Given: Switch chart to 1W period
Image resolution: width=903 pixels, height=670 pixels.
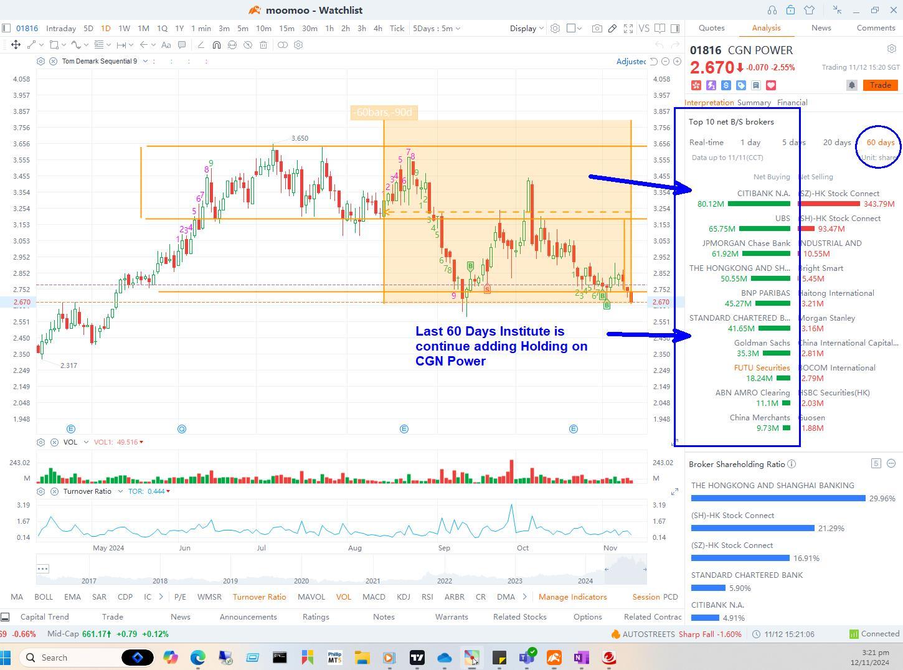Looking at the screenshot, I should coord(124,28).
